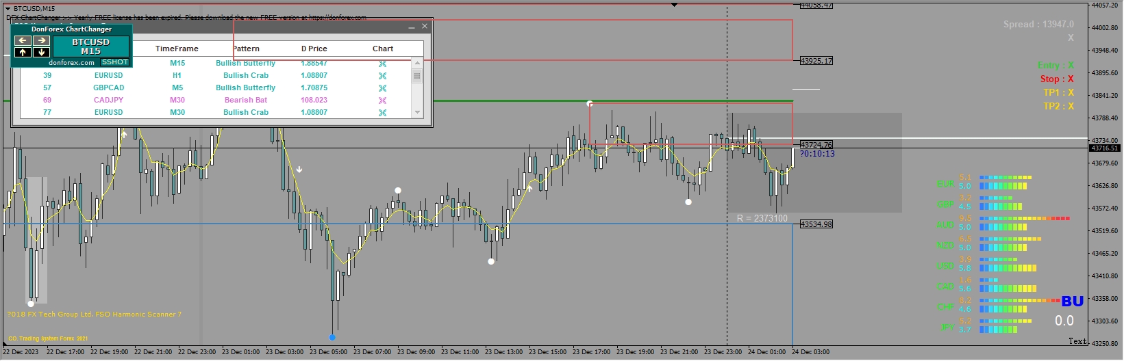Viewport: 1124px width, 361px height.
Task: Click the left arrow in DonForex ChartChanger
Action: (x=23, y=40)
